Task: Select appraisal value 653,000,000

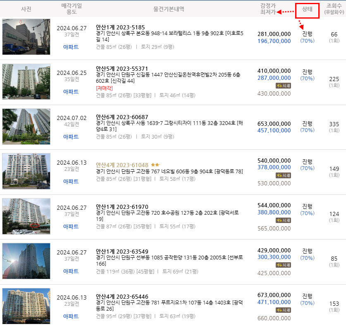Action: point(274,124)
